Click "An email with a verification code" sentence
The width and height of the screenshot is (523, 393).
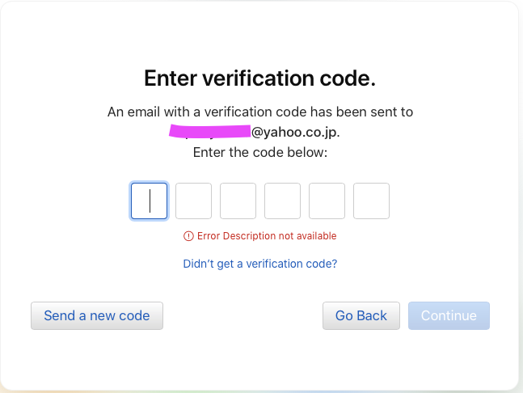[x=212, y=112]
